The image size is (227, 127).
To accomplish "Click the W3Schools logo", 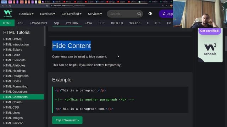I will pos(8,13).
